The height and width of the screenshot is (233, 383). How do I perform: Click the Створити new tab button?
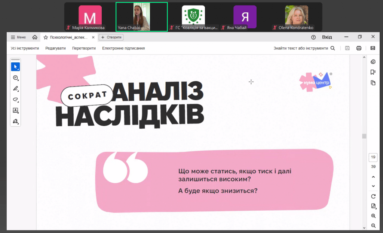(111, 37)
